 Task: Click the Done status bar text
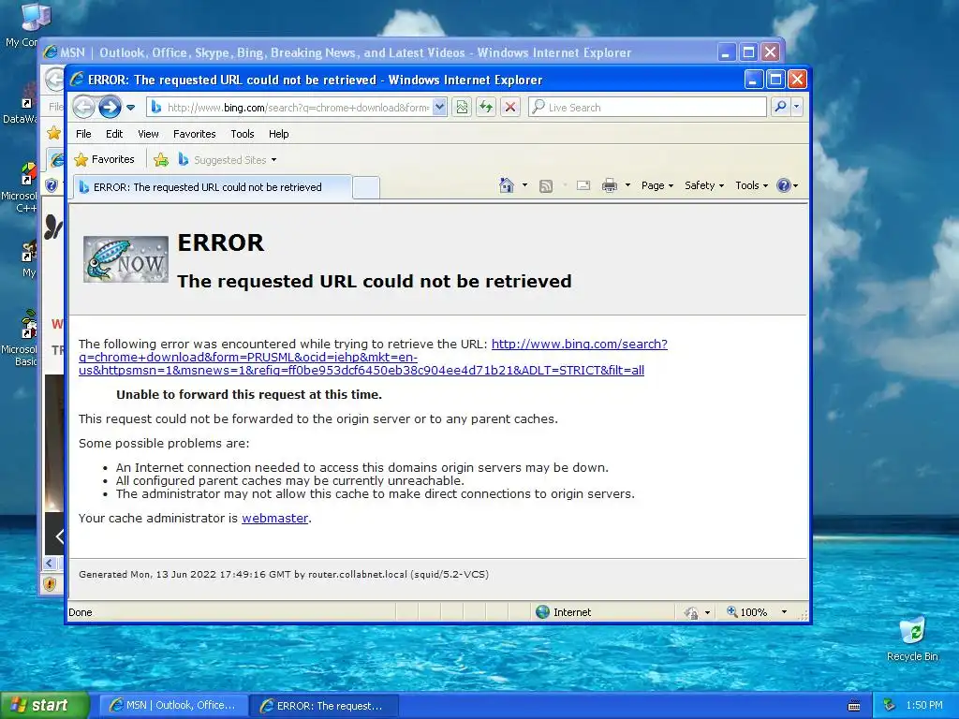click(x=81, y=612)
